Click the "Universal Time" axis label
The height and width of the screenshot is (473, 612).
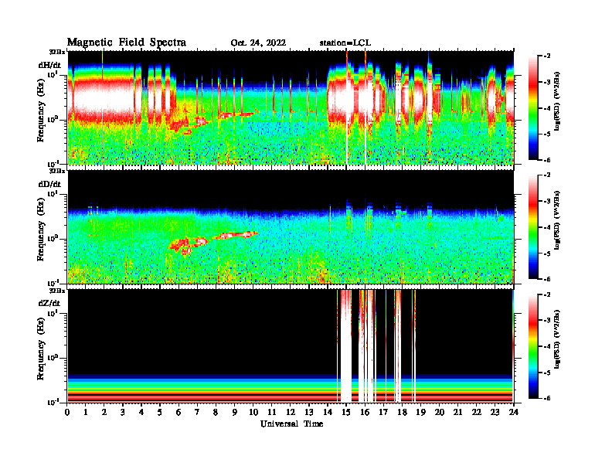pyautogui.click(x=291, y=424)
